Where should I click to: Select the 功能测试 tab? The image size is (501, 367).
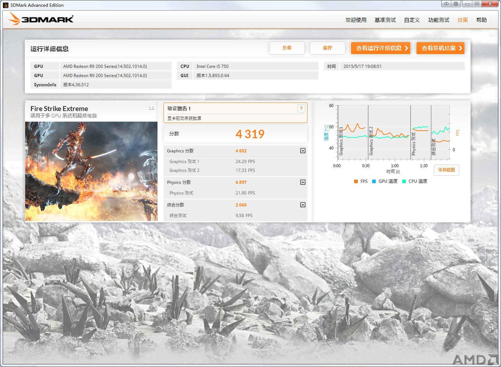(x=439, y=20)
